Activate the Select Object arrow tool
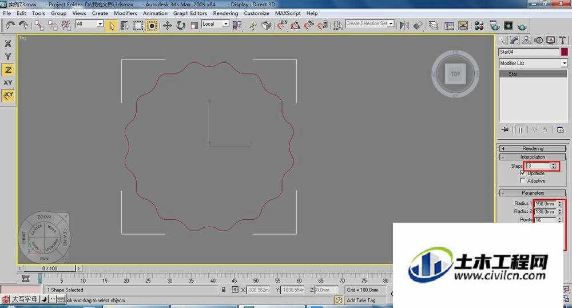The image size is (572, 308). tap(112, 26)
